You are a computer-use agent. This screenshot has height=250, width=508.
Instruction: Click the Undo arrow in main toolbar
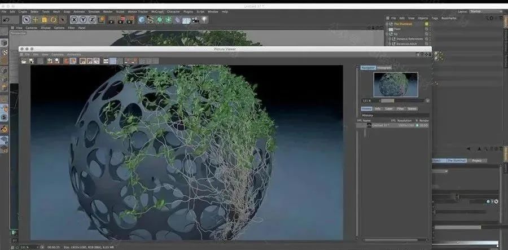click(6, 20)
